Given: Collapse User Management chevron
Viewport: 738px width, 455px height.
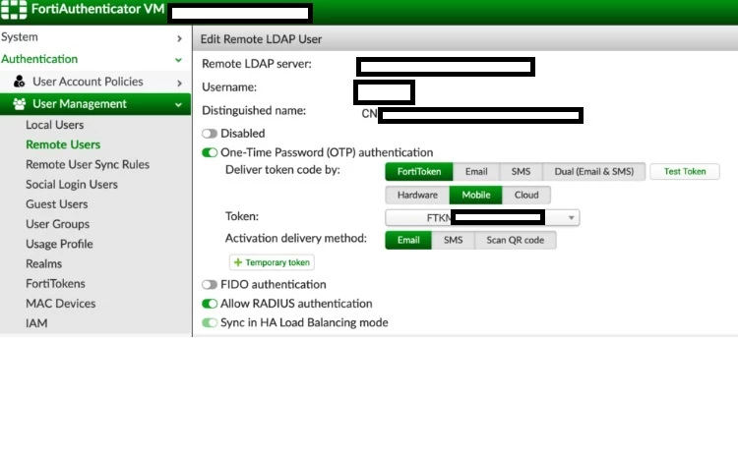Looking at the screenshot, I should click(178, 105).
